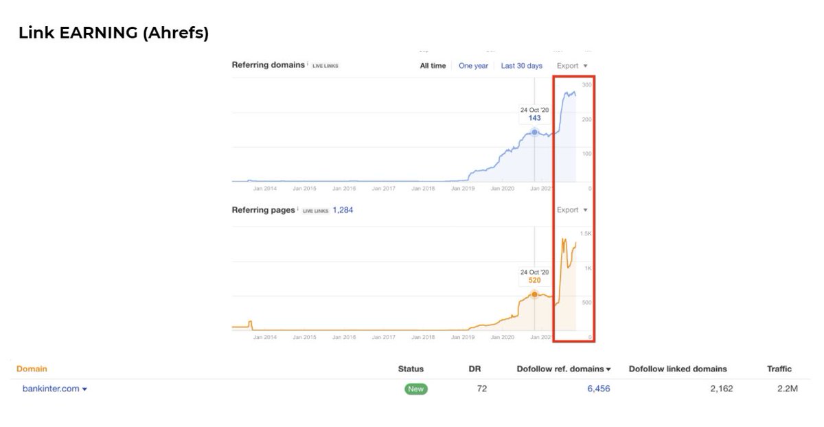Screen dimensions: 824x427
Task: Click the DR column header
Action: 474,369
